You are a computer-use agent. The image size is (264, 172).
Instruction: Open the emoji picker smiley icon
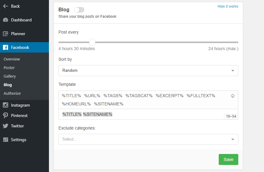pyautogui.click(x=232, y=96)
